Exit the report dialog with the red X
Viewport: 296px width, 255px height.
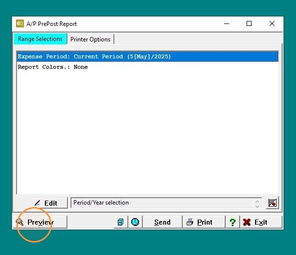tap(261, 222)
